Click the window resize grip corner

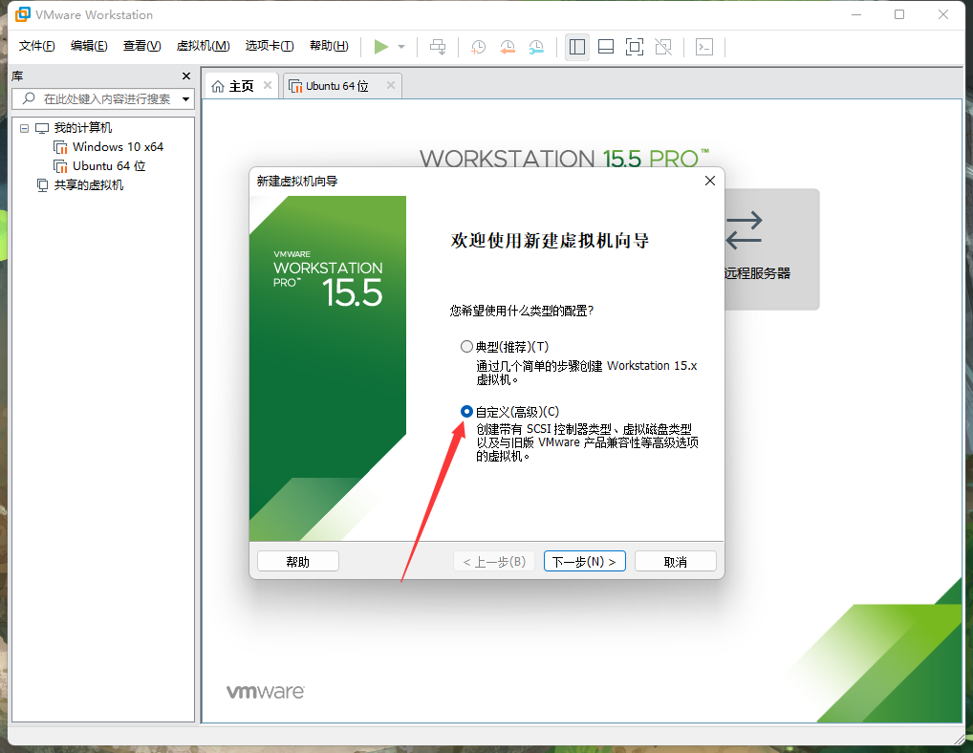(960, 738)
